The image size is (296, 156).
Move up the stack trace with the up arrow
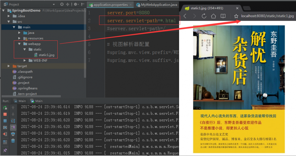pyautogui.click(x=13, y=107)
